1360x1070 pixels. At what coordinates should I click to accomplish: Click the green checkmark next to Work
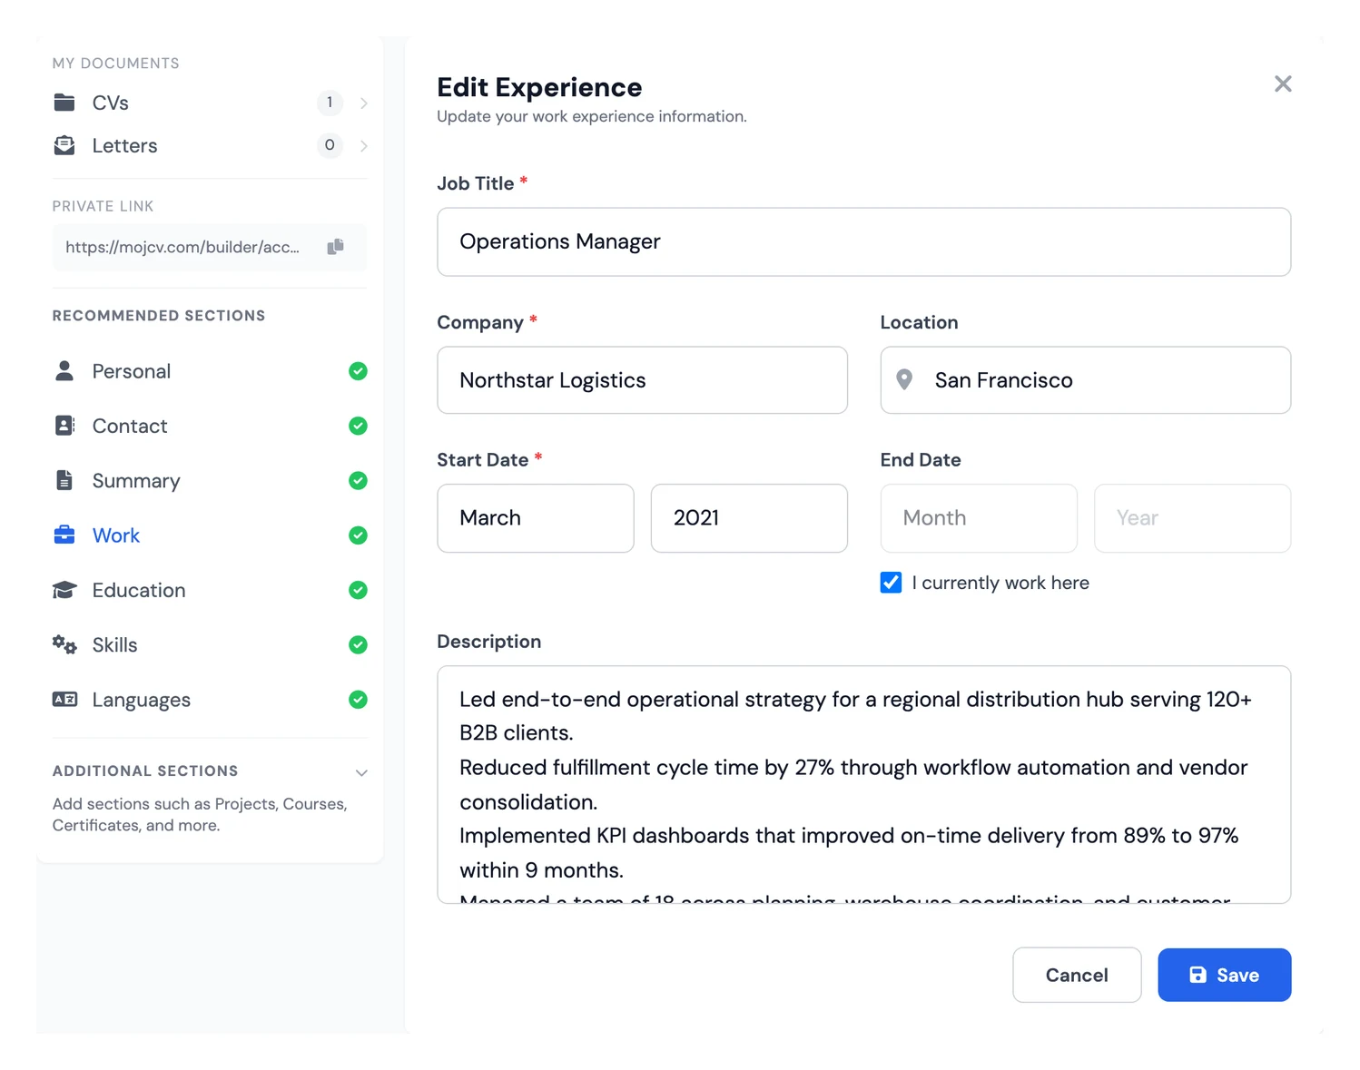pos(358,535)
